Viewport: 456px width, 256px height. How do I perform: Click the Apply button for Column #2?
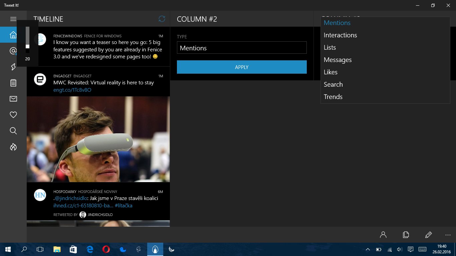point(242,67)
